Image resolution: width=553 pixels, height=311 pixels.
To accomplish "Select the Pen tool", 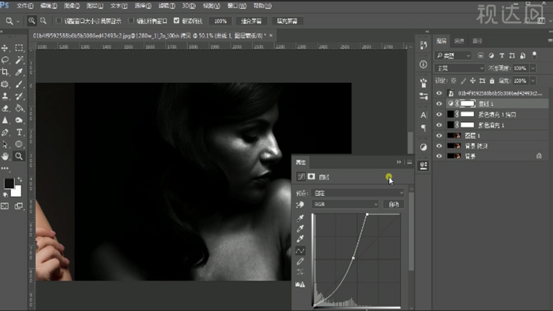I will [x=5, y=132].
